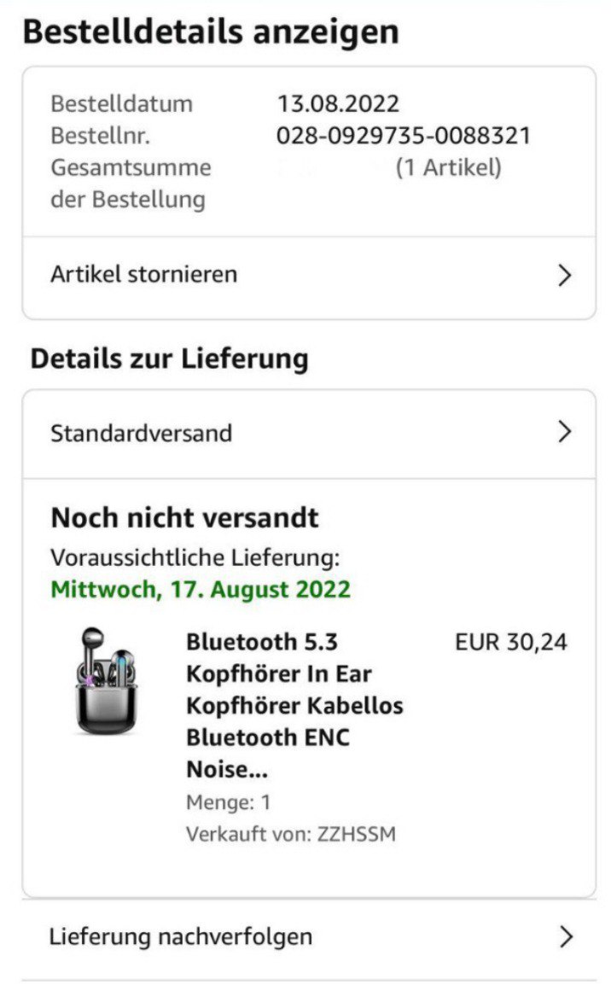
Task: Open the Artikel stornieren chevron arrow
Action: (565, 275)
